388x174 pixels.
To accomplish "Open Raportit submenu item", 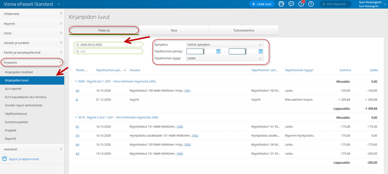I will coord(32,139).
